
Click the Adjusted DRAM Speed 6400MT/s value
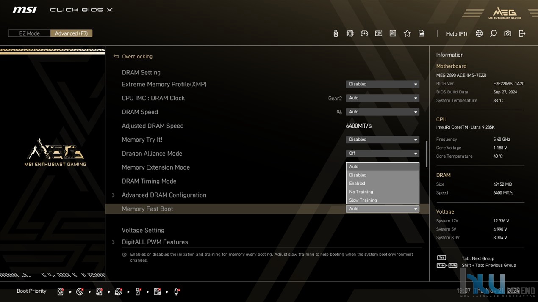359,126
